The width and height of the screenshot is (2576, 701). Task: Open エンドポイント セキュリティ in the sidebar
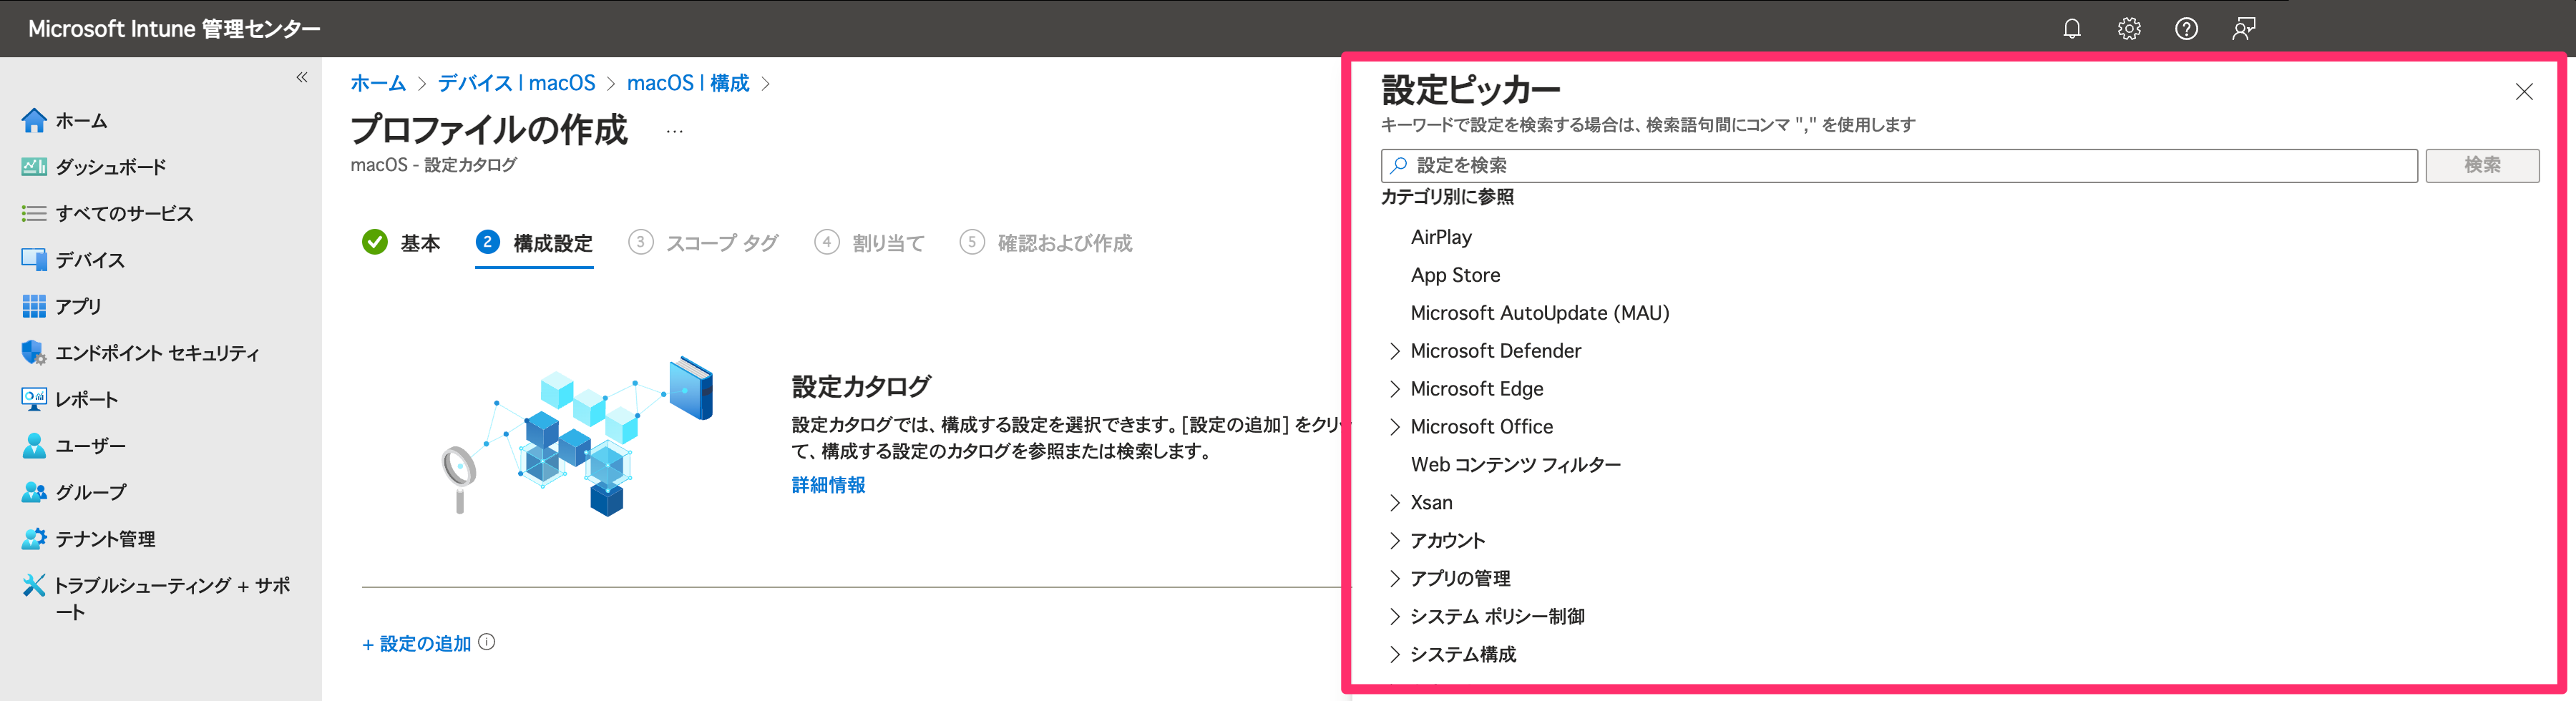(x=157, y=353)
